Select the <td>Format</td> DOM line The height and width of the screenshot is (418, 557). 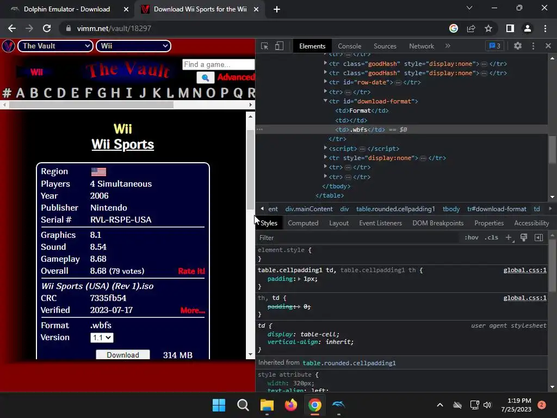362,110
